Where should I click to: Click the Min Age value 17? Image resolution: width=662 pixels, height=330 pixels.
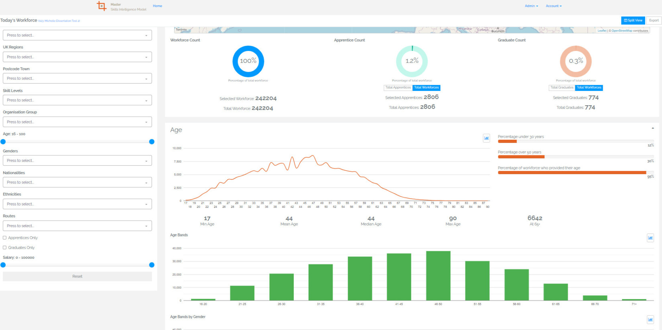pos(207,219)
